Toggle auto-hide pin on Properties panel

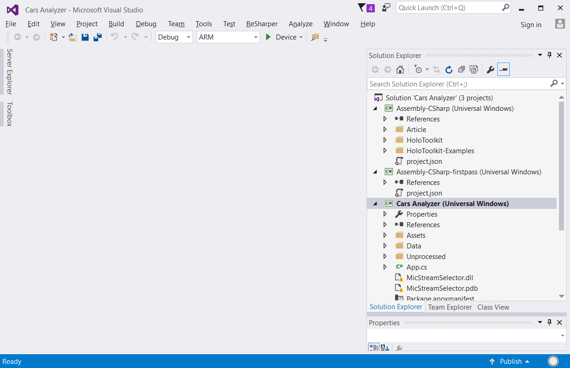tap(549, 322)
